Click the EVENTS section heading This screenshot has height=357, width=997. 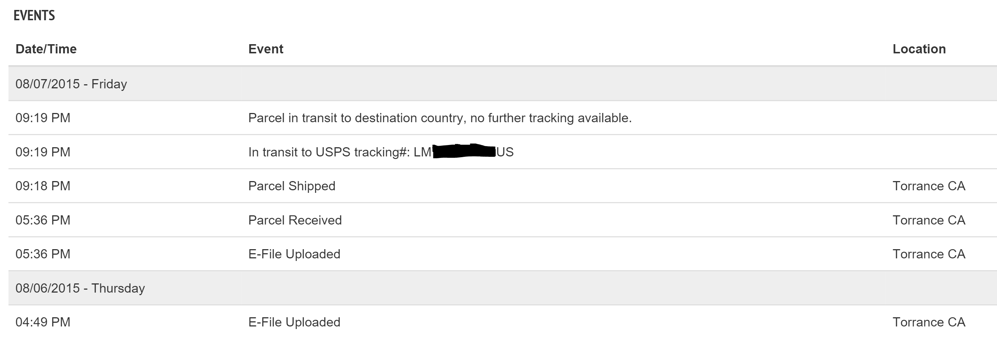tap(34, 15)
